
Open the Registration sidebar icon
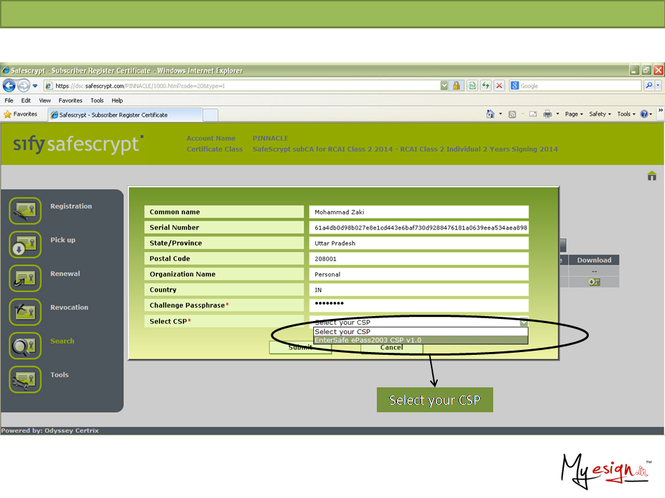pyautogui.click(x=26, y=211)
